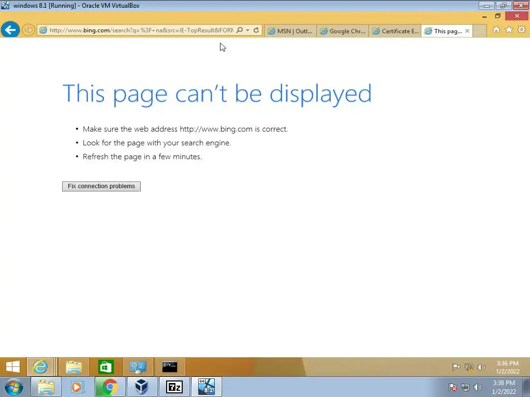Open File Explorer on the guest taskbar
Screen dimensions: 530x397
[73, 367]
